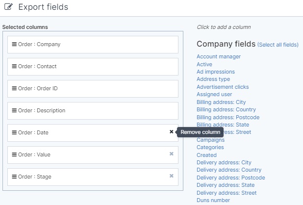The height and width of the screenshot is (205, 303).
Task: Remove the Order : Value column
Action: click(172, 154)
